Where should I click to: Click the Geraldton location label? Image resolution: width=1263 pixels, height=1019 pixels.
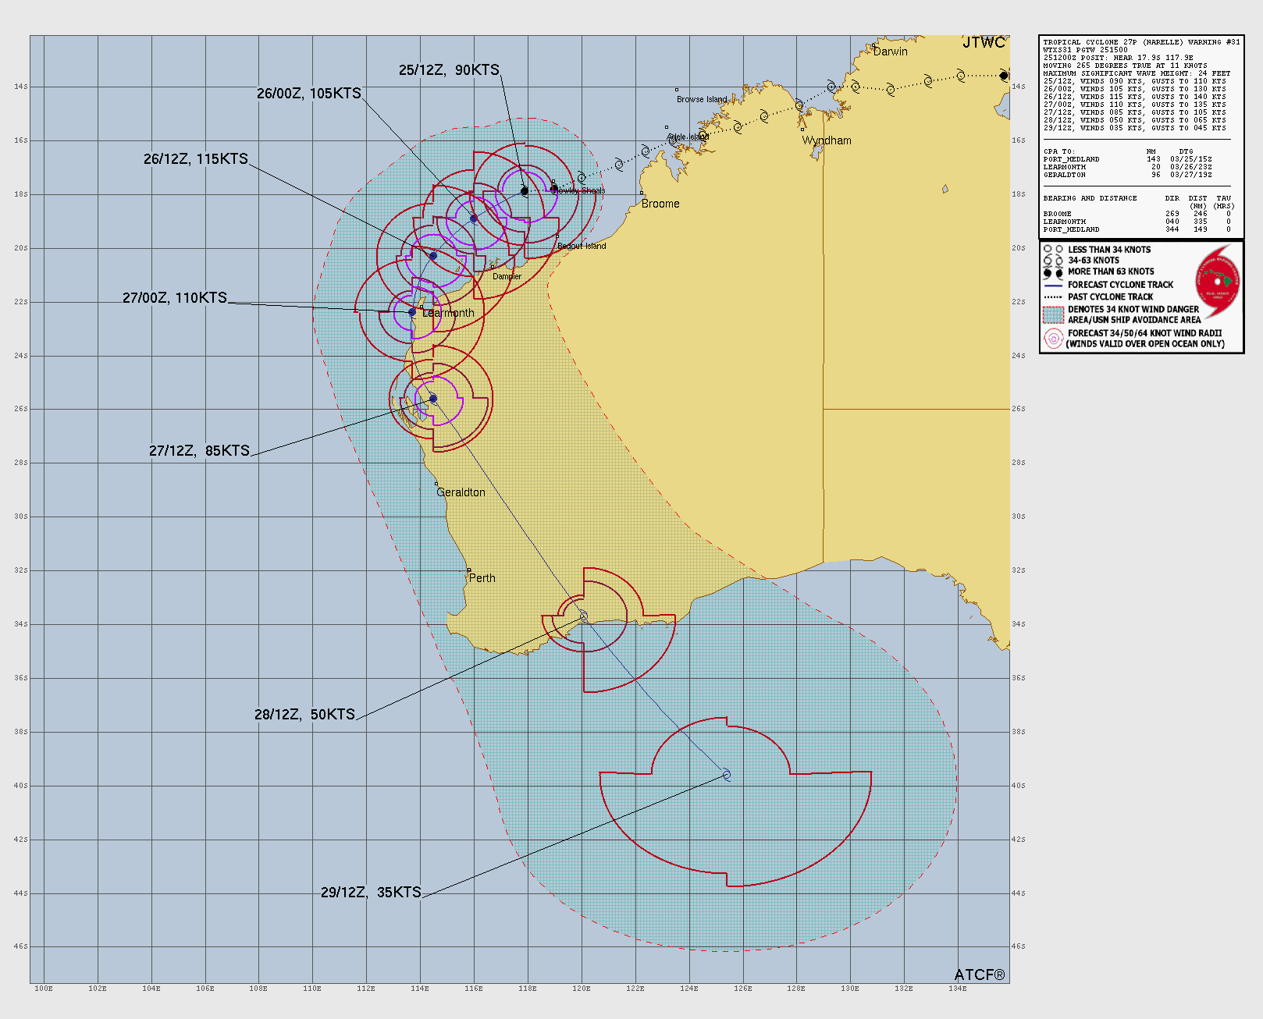coord(461,492)
